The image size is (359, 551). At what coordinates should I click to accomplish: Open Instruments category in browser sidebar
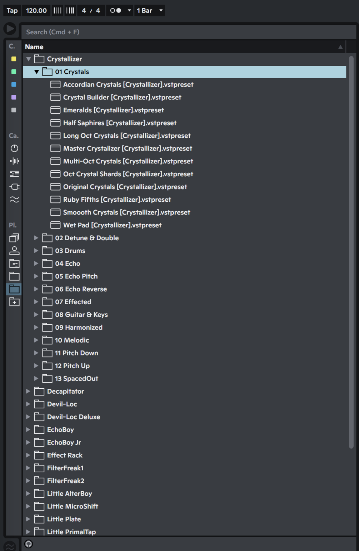tap(14, 148)
